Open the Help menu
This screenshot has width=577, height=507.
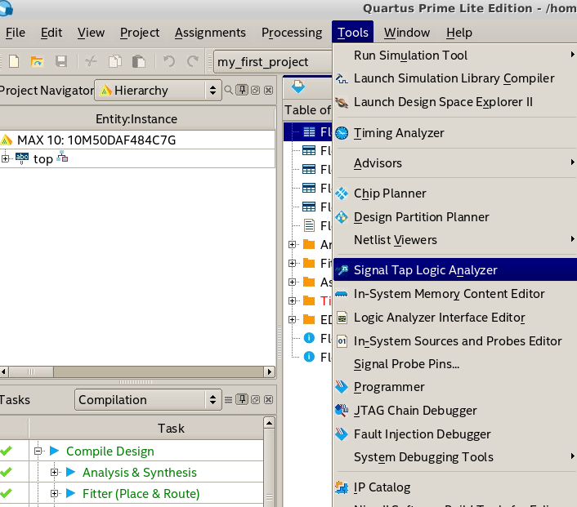point(459,33)
